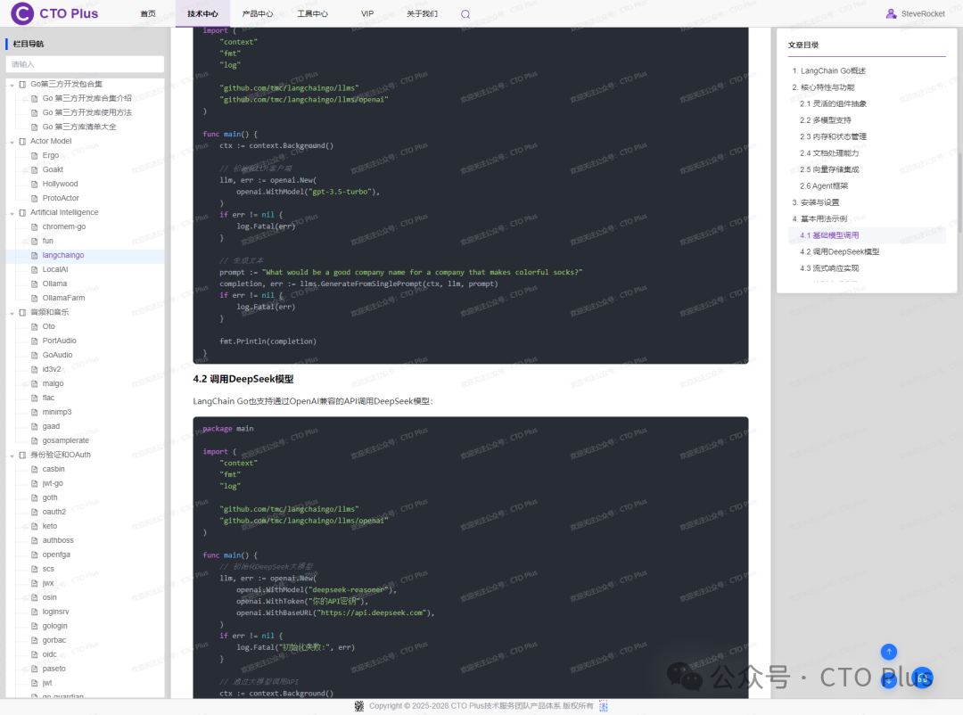
Task: Collapse the Actor Model tree node
Action: (x=12, y=142)
